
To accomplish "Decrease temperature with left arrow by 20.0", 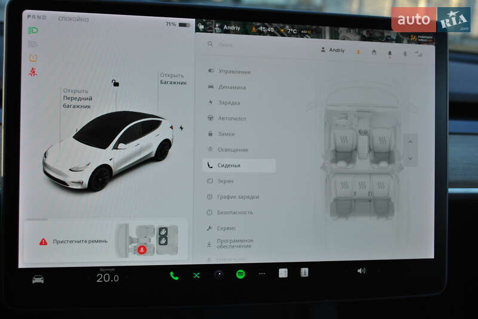I will click(88, 278).
